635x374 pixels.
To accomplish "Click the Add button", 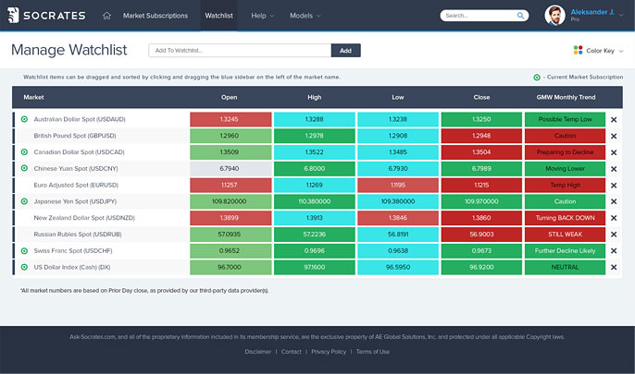I will pyautogui.click(x=346, y=51).
